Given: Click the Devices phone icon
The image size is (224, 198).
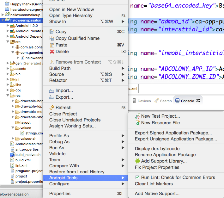Looking at the screenshot, I should (x=134, y=101).
